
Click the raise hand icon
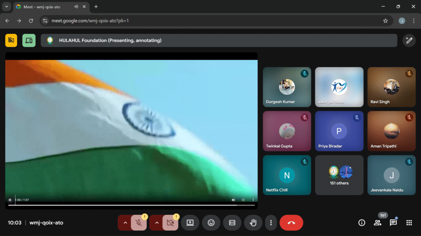[x=253, y=223]
